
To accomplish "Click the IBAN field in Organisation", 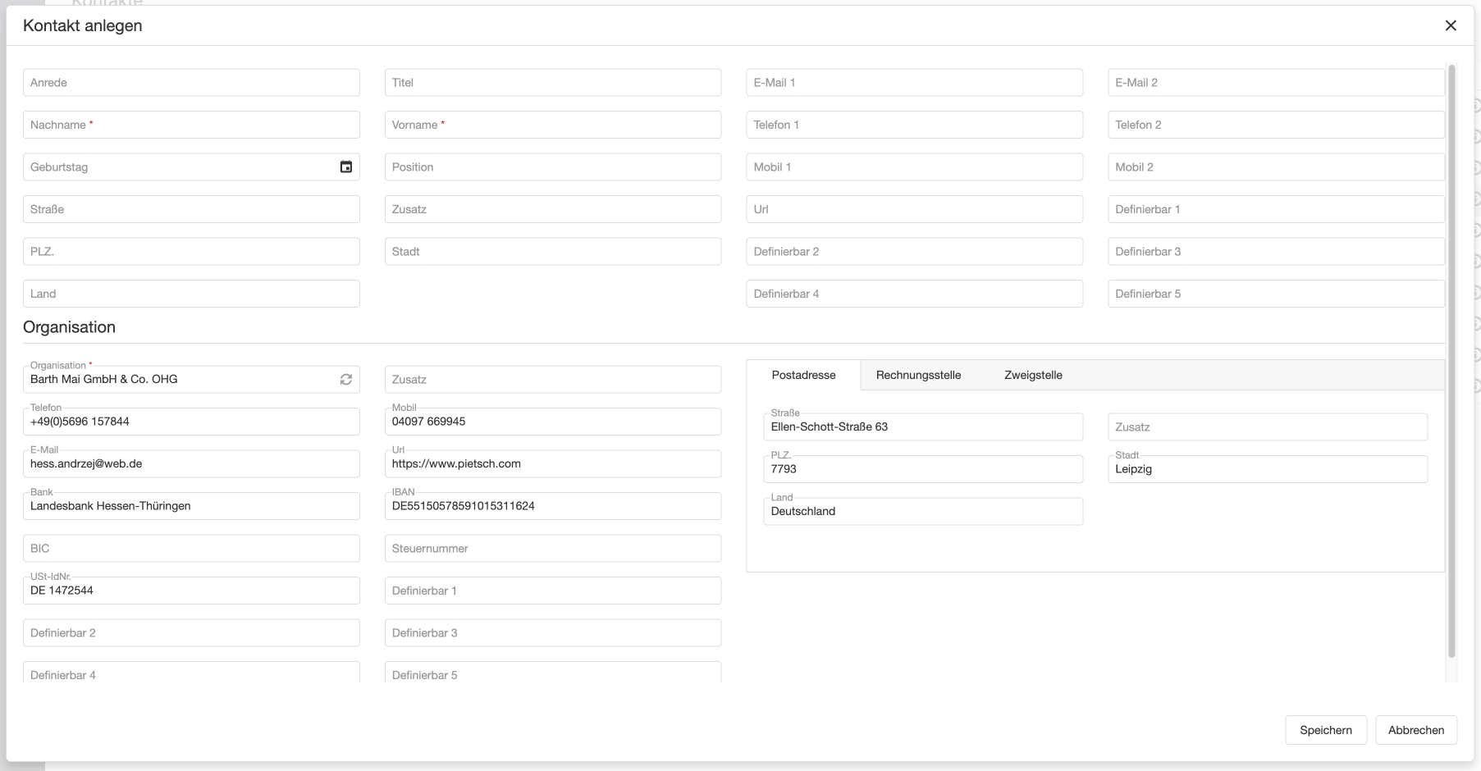I will coord(552,506).
